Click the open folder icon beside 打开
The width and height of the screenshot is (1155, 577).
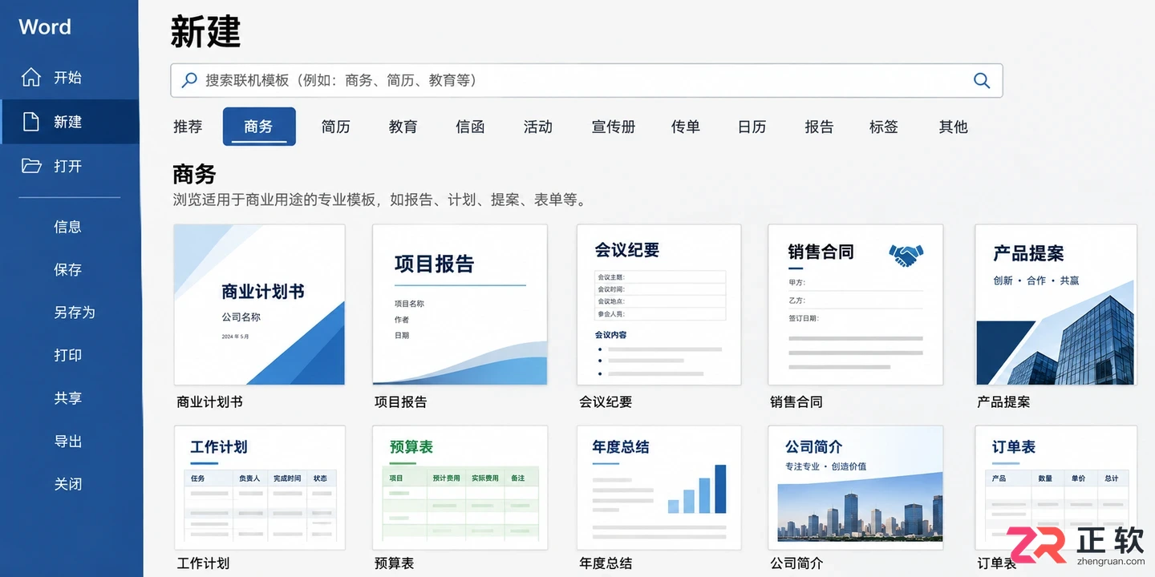click(31, 166)
